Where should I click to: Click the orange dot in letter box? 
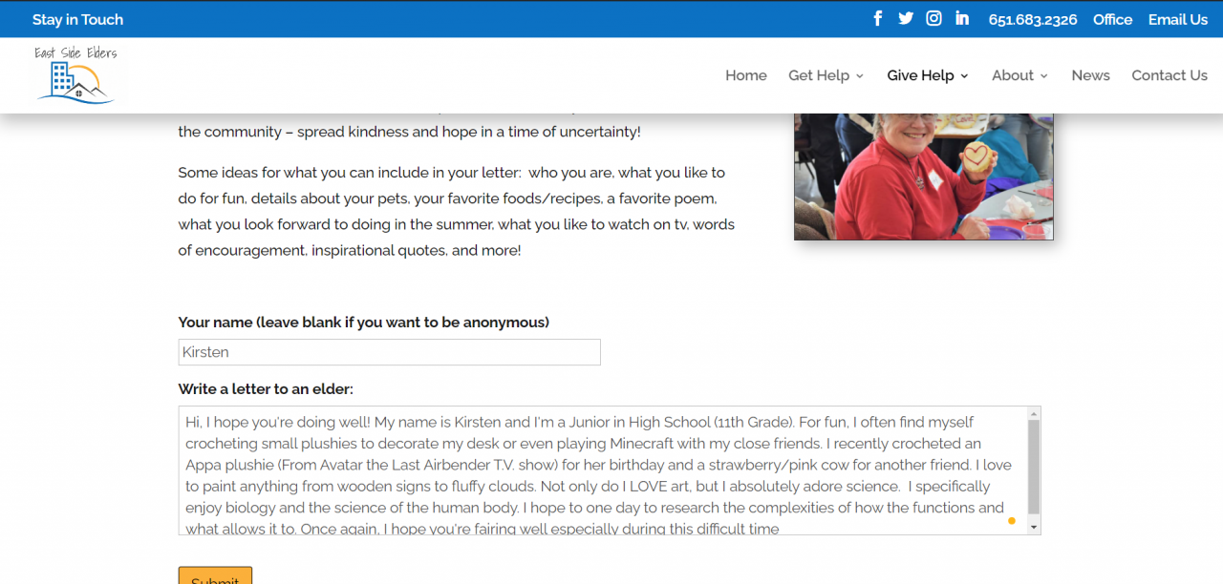click(1012, 521)
